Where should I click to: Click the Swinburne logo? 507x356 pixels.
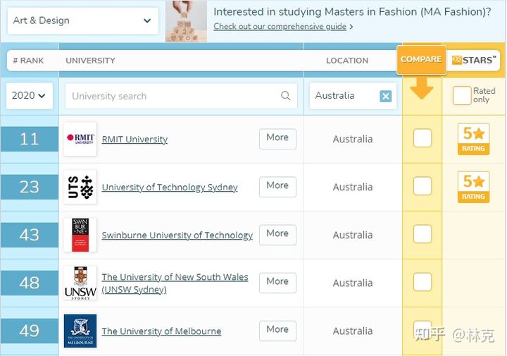pos(80,235)
